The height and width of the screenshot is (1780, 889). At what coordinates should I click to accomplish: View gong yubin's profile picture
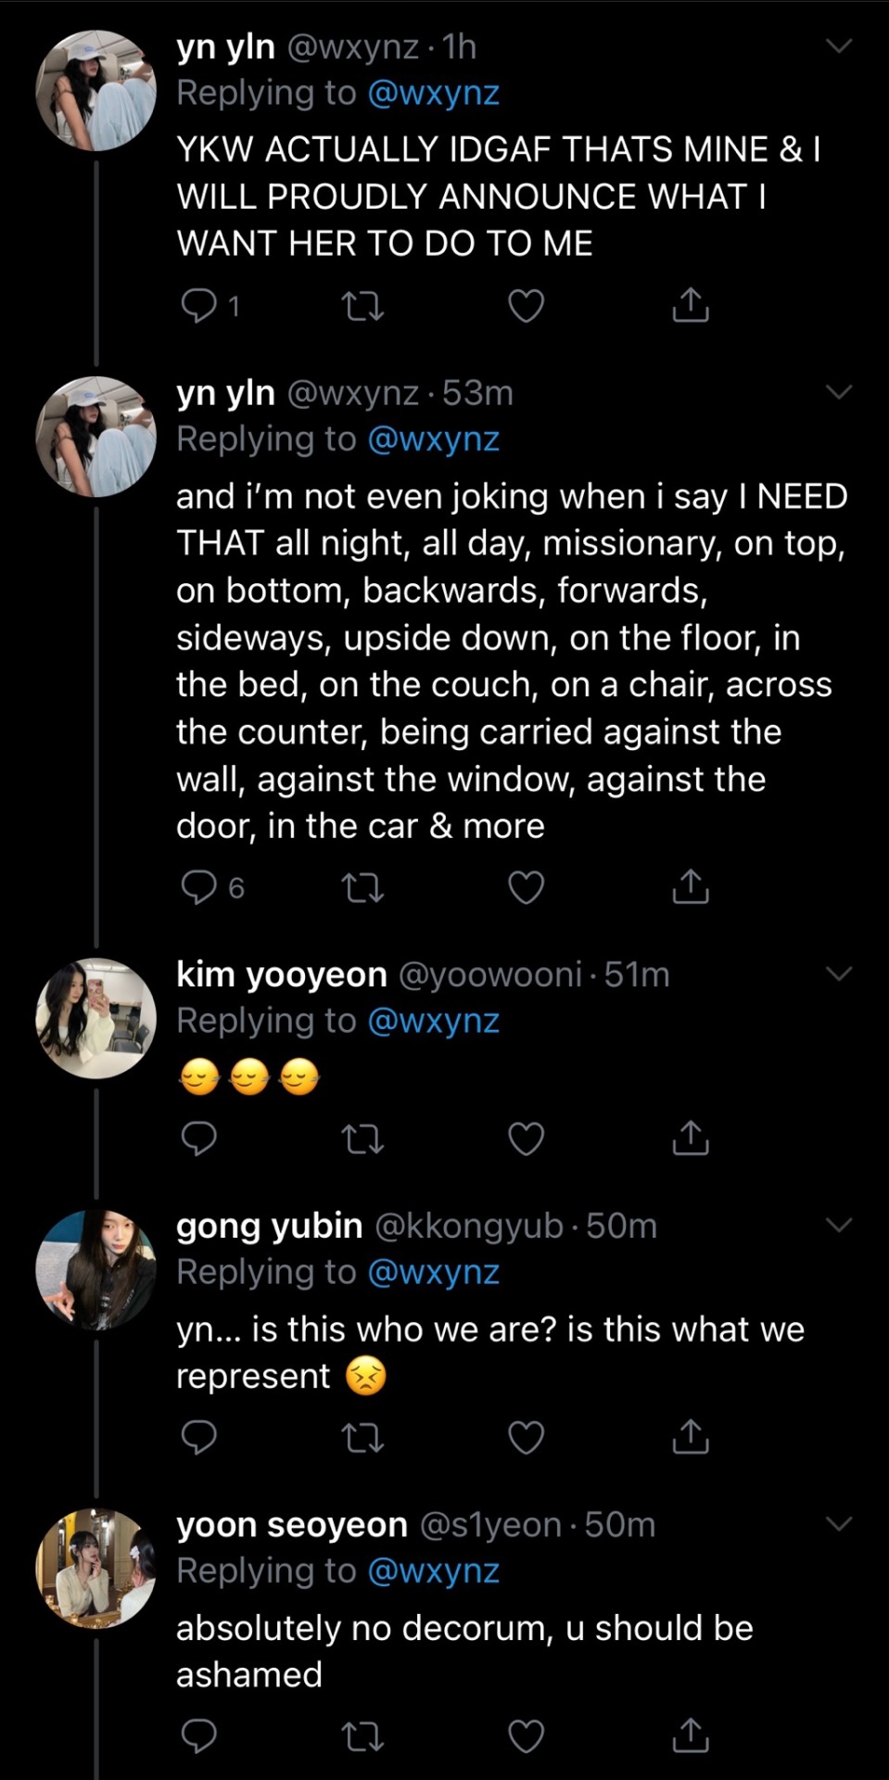coord(95,1269)
